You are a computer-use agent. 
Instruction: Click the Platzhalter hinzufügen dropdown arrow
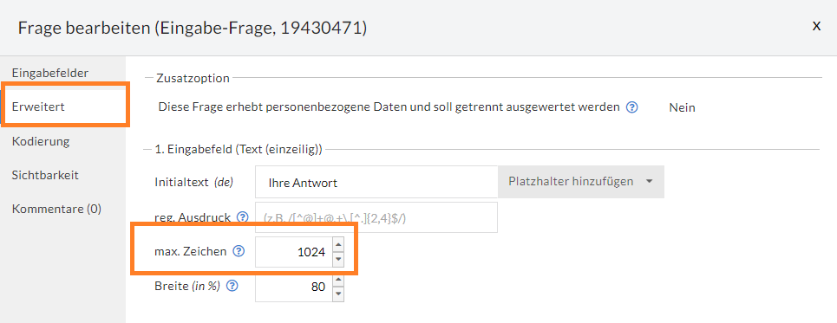[649, 182]
